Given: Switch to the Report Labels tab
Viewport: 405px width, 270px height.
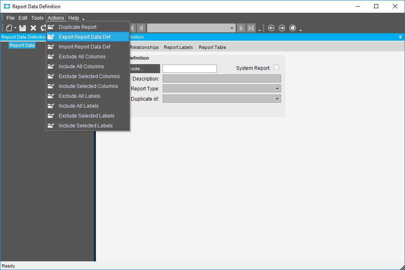Looking at the screenshot, I should (178, 47).
